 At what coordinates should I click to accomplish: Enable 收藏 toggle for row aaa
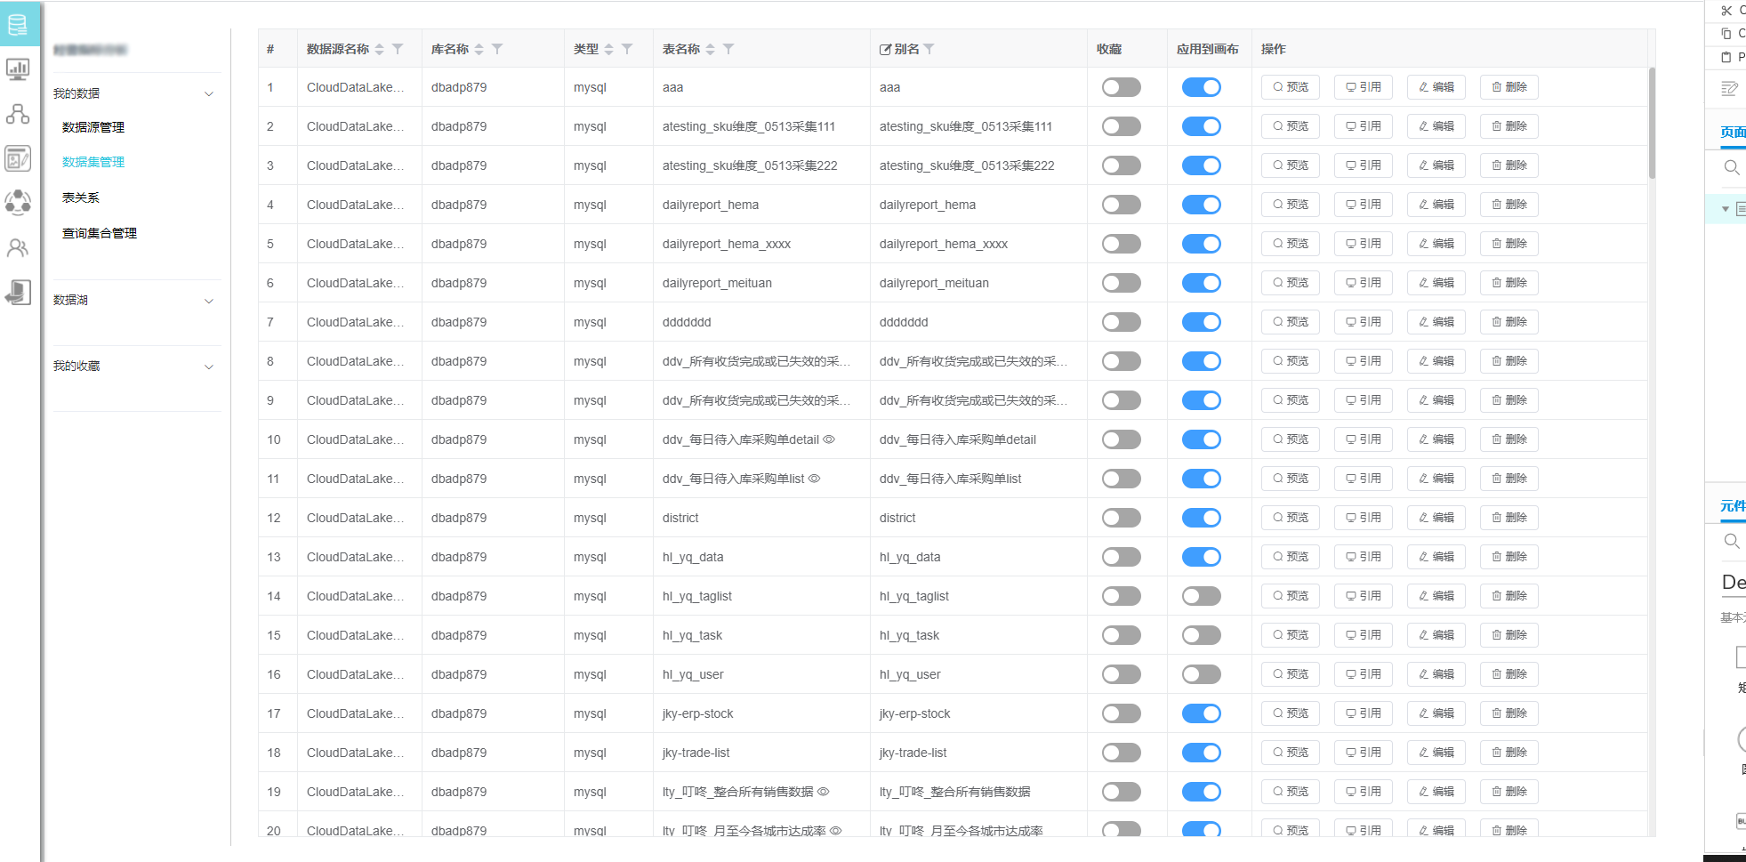[1121, 87]
